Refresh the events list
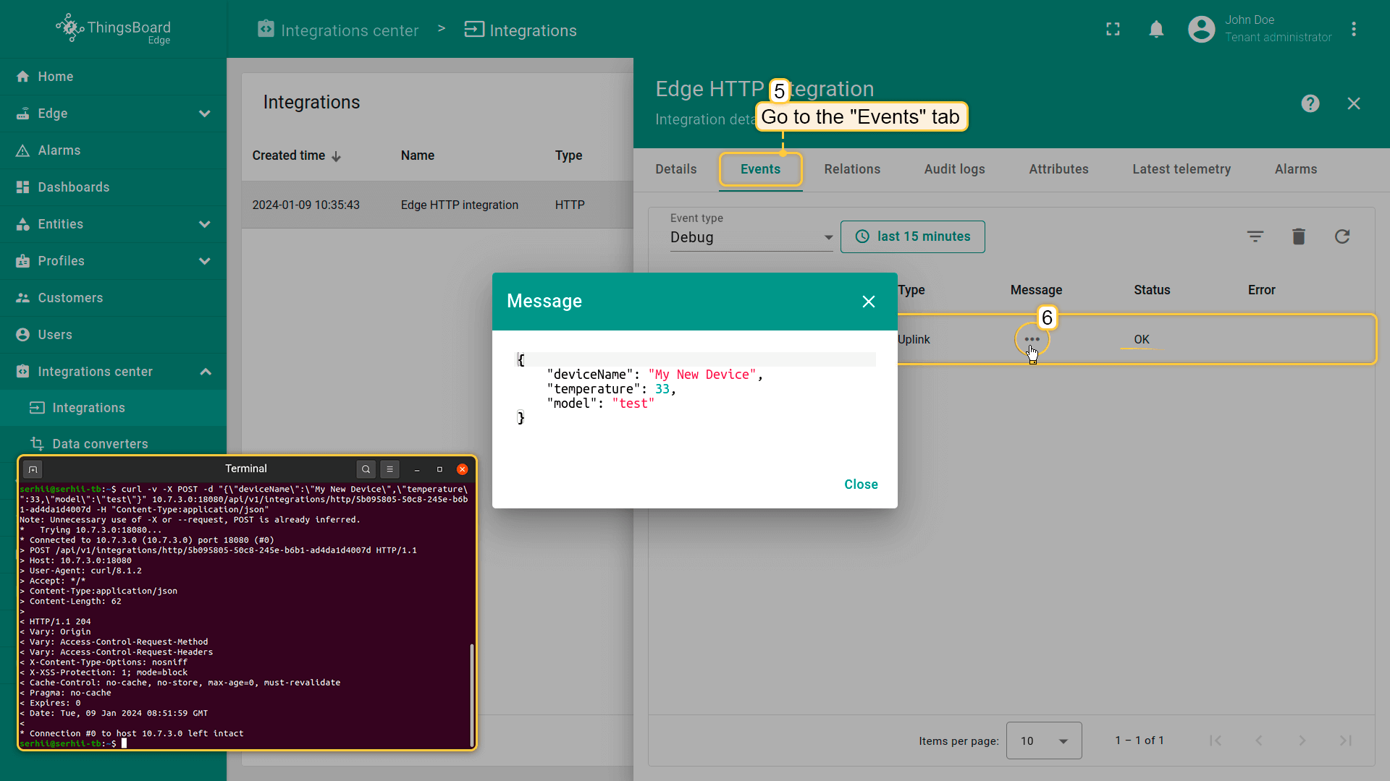The width and height of the screenshot is (1390, 781). click(x=1341, y=236)
